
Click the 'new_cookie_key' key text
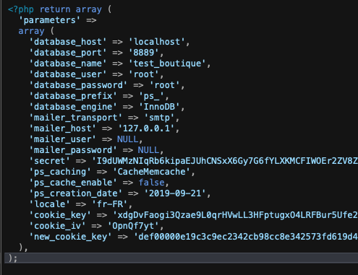[x=70, y=237]
